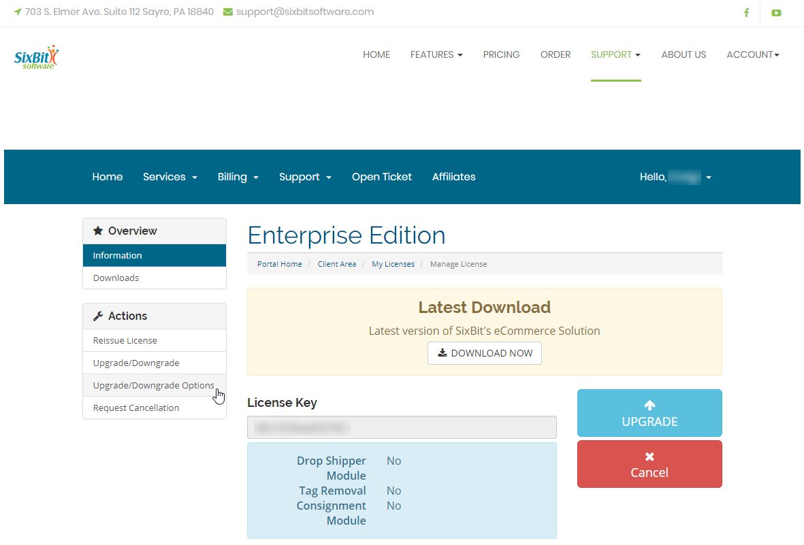The height and width of the screenshot is (545, 804).
Task: Click the Latest Download heading
Action: pyautogui.click(x=485, y=307)
